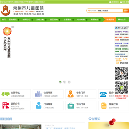Click QQ group number 375447313

click(124, 63)
